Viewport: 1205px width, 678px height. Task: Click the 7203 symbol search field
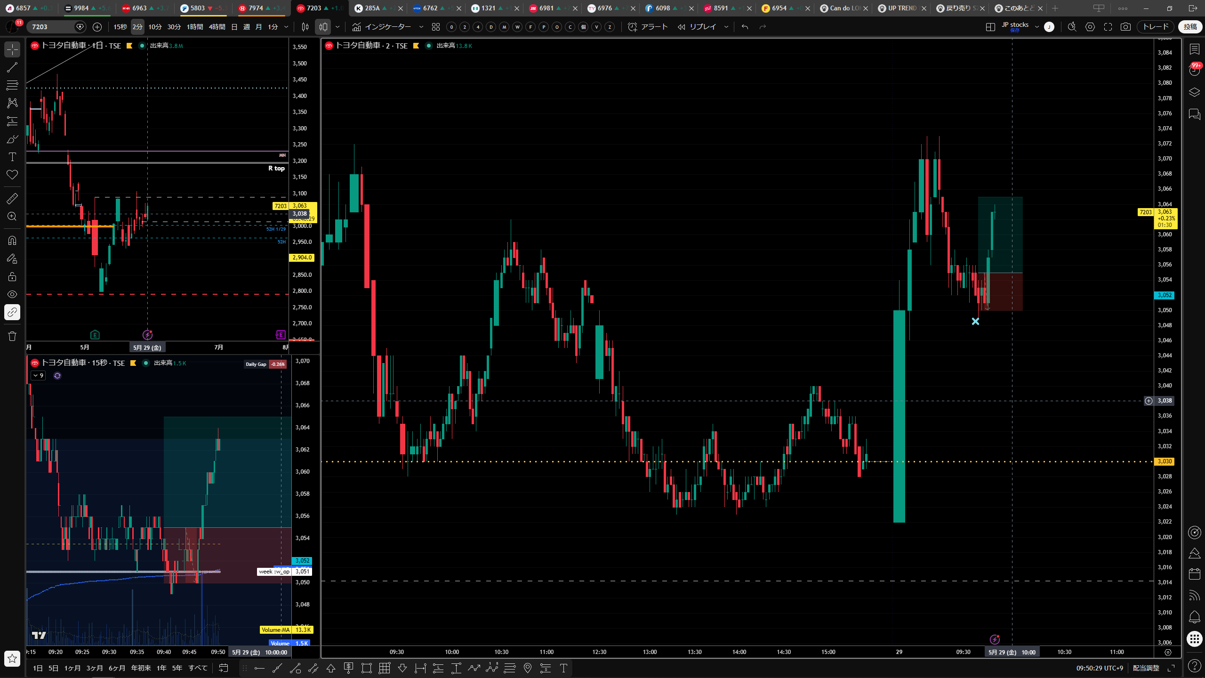(x=52, y=27)
